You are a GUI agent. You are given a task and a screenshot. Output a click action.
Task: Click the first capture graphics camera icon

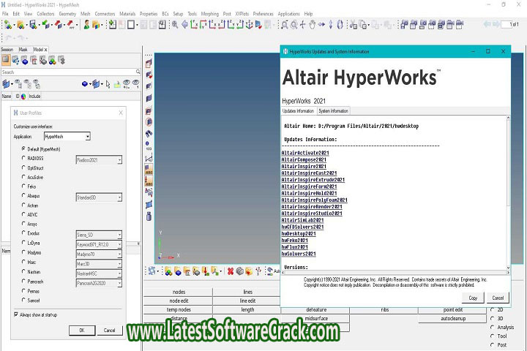pyautogui.click(x=404, y=25)
